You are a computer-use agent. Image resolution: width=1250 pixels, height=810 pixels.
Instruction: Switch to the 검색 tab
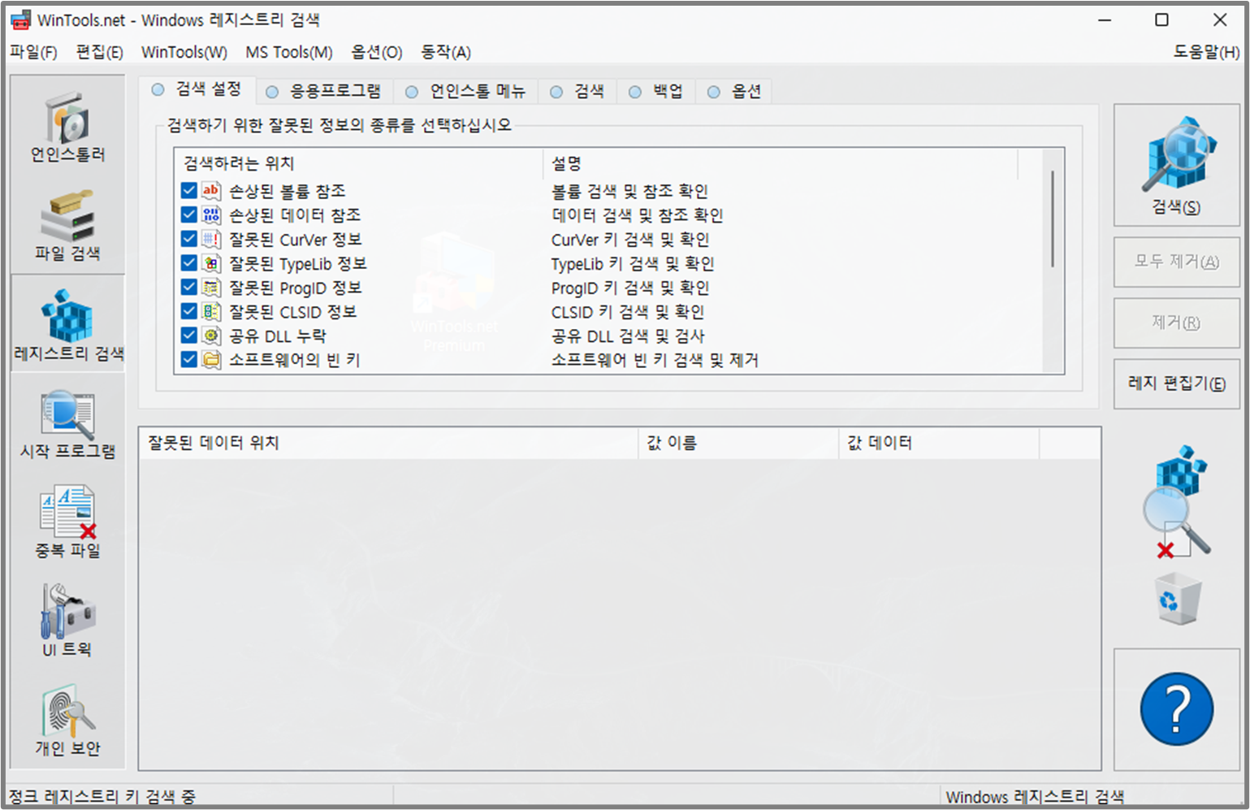tap(577, 91)
